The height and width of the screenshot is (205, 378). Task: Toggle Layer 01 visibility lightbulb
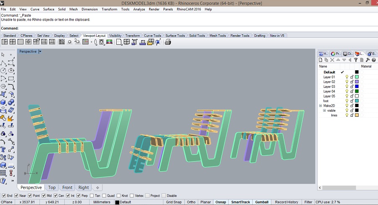(x=346, y=77)
